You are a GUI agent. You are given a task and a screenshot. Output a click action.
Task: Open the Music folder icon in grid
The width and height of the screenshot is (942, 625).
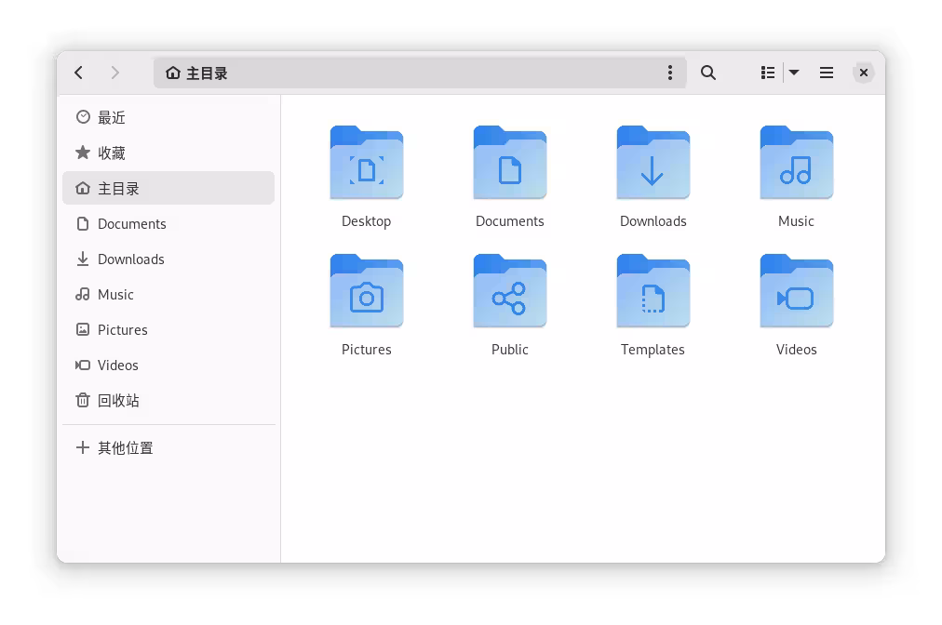point(796,164)
